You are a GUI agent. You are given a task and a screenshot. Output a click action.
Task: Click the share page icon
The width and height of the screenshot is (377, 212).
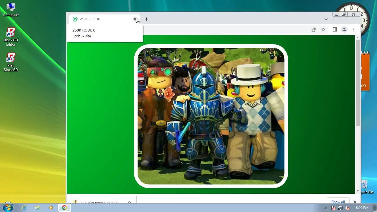pyautogui.click(x=314, y=29)
